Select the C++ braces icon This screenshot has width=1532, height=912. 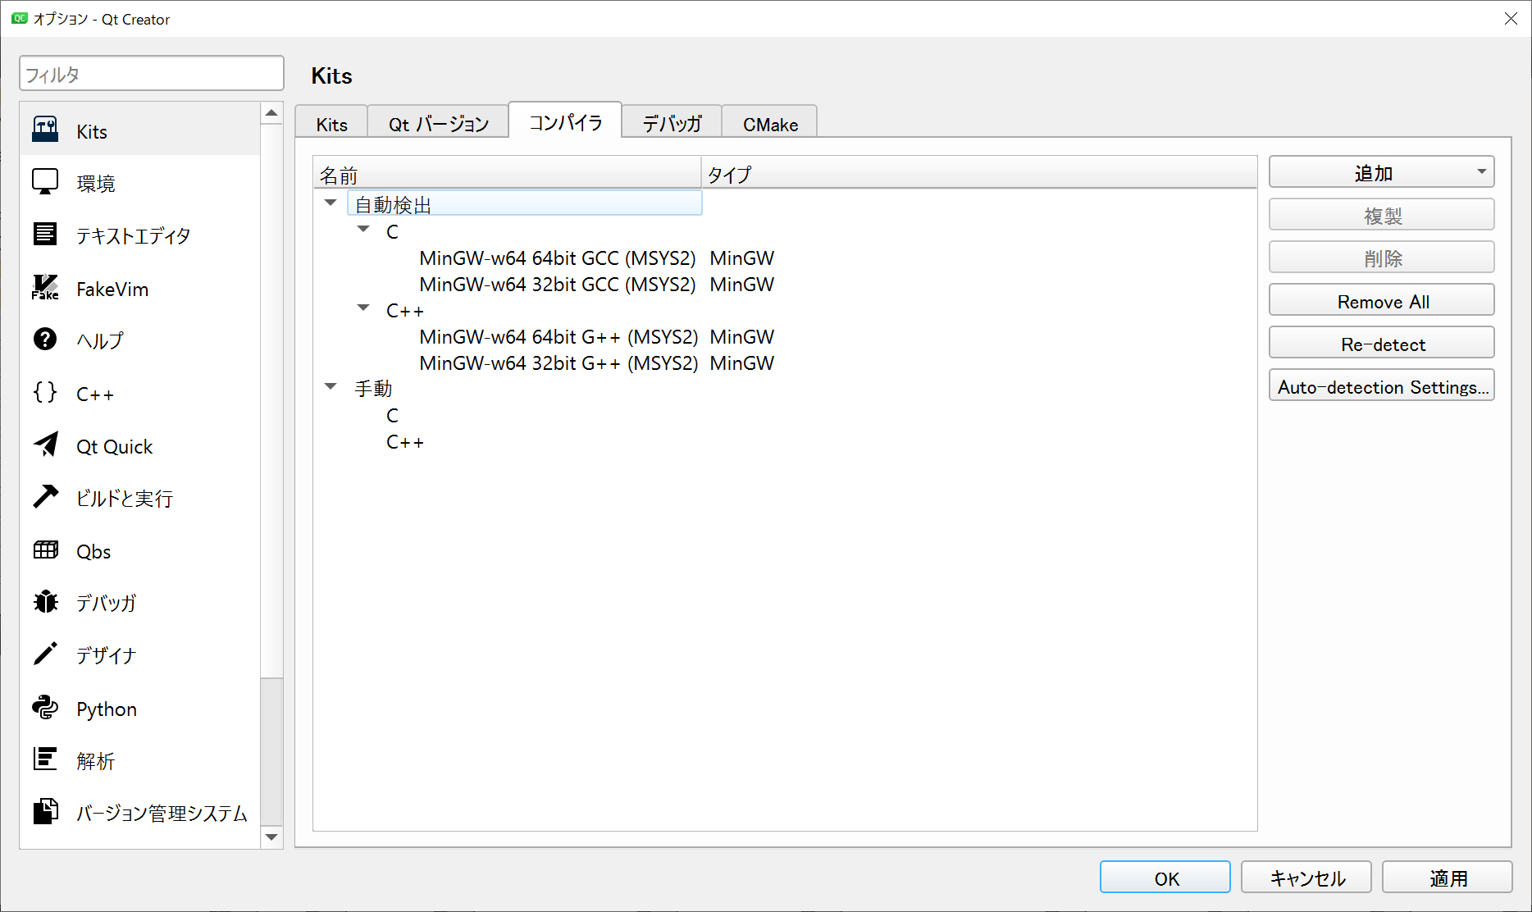tap(45, 392)
